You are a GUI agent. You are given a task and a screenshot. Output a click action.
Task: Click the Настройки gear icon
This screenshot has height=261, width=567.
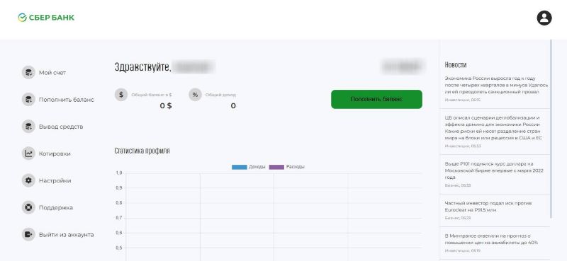[x=28, y=180]
